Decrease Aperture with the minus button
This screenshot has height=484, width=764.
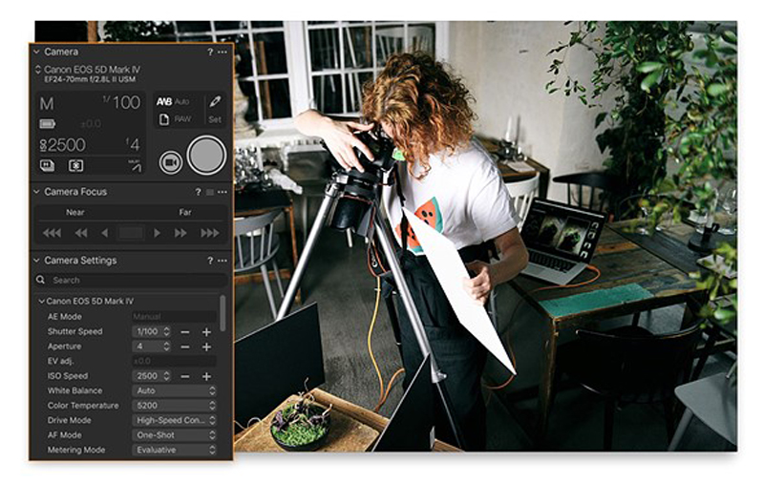[185, 347]
